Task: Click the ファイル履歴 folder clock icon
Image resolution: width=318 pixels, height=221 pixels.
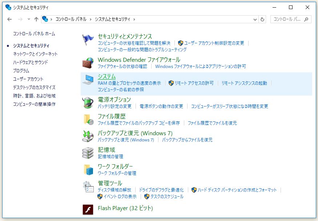Action: tap(88, 120)
